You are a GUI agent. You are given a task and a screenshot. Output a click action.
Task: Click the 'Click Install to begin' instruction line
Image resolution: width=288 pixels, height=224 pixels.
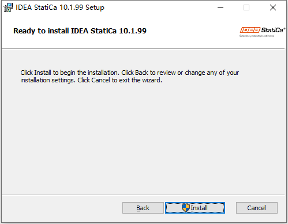[x=129, y=73]
